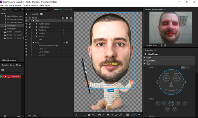Select the Hand pan tool

tap(89, 115)
